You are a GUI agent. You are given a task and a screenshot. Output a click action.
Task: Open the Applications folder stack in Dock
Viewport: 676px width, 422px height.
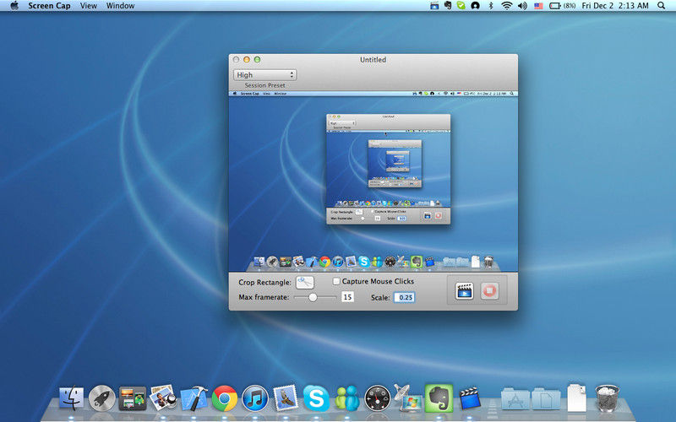(515, 398)
